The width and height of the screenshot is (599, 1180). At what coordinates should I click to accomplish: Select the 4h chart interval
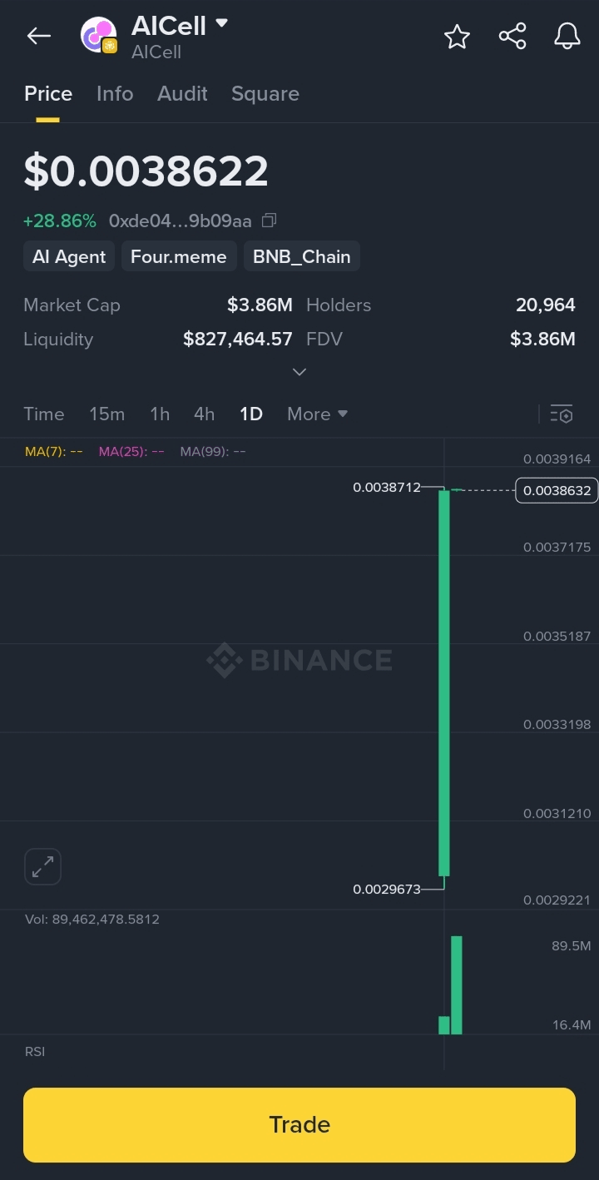coord(204,414)
